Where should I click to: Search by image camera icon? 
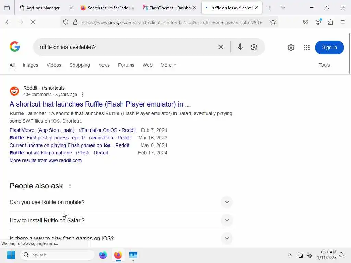pos(254,47)
